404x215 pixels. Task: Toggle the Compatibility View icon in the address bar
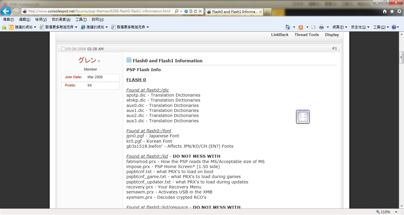(191, 11)
